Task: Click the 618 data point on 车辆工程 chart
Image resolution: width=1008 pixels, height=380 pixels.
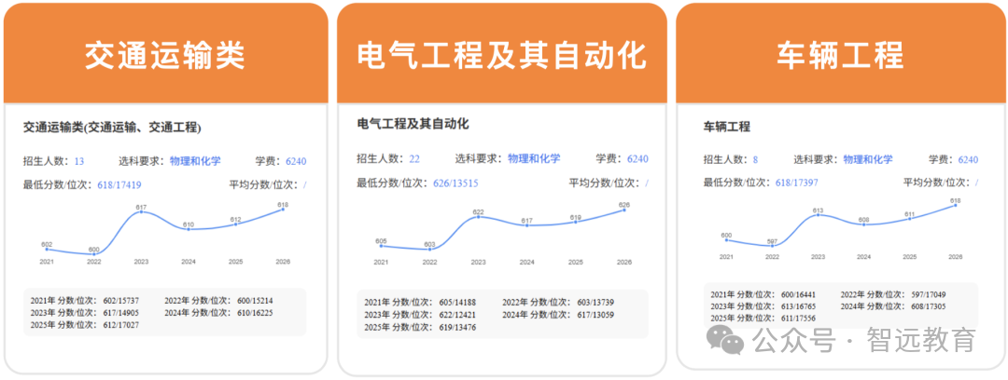Action: click(x=956, y=206)
